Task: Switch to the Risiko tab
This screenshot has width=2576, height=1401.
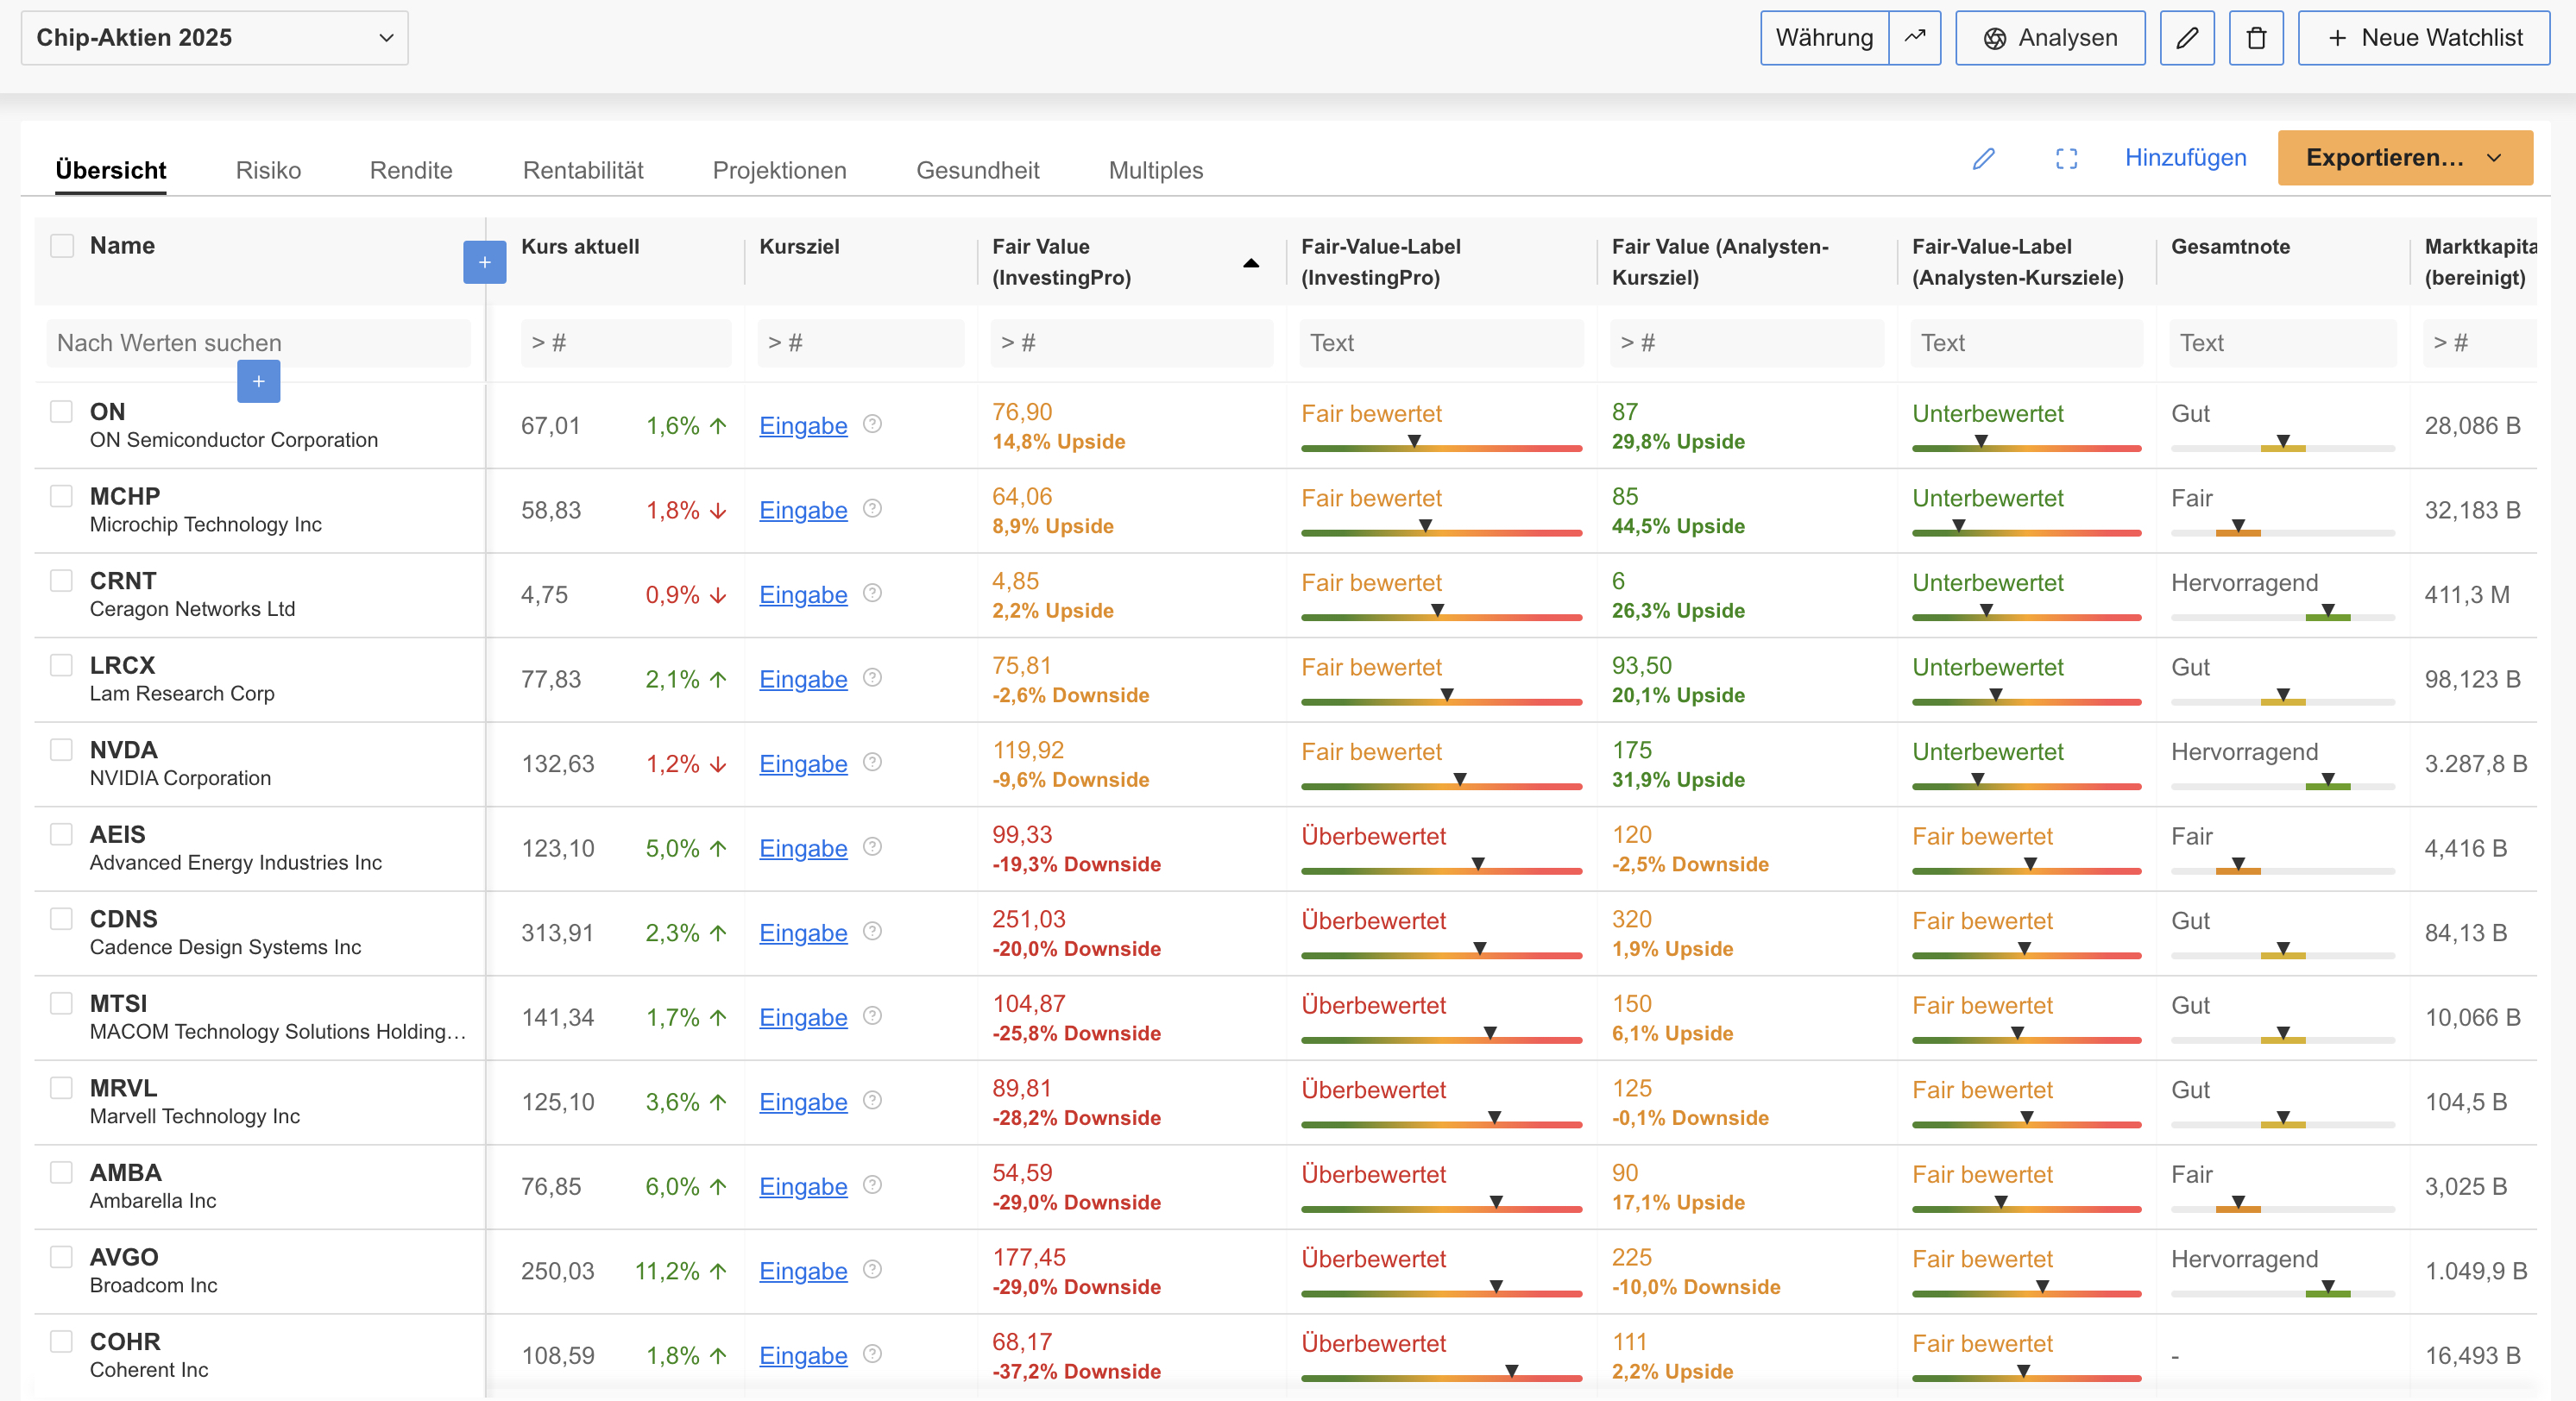Action: (x=268, y=170)
